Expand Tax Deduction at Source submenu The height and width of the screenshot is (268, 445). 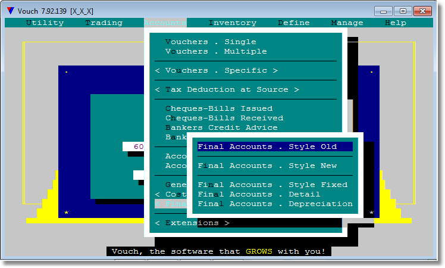click(x=227, y=89)
